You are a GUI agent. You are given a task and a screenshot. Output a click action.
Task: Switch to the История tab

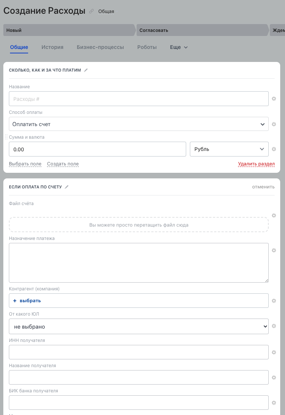pyautogui.click(x=52, y=47)
